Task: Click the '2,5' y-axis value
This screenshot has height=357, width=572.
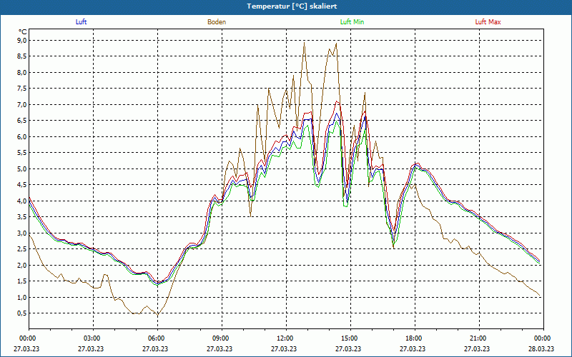Action: click(x=22, y=248)
